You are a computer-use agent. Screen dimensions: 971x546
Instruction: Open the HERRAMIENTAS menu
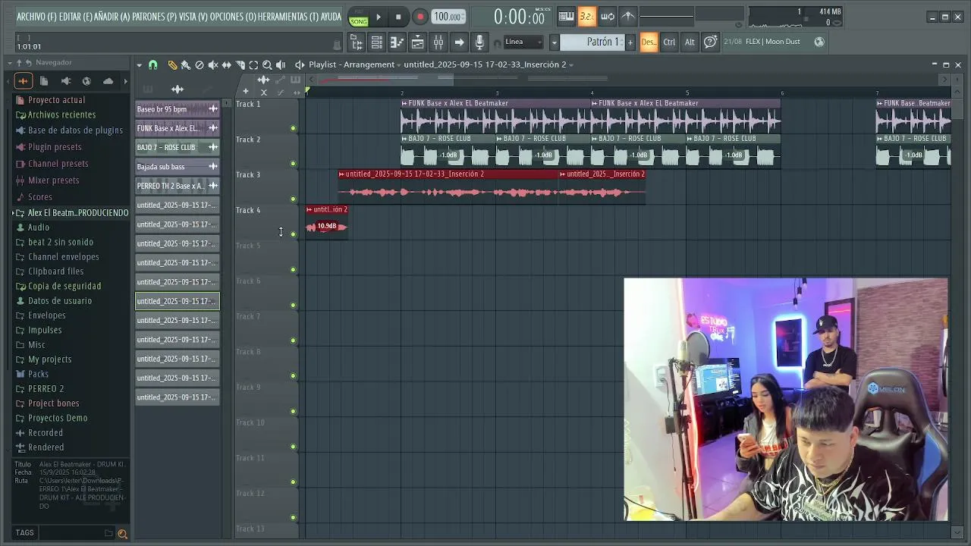[288, 17]
